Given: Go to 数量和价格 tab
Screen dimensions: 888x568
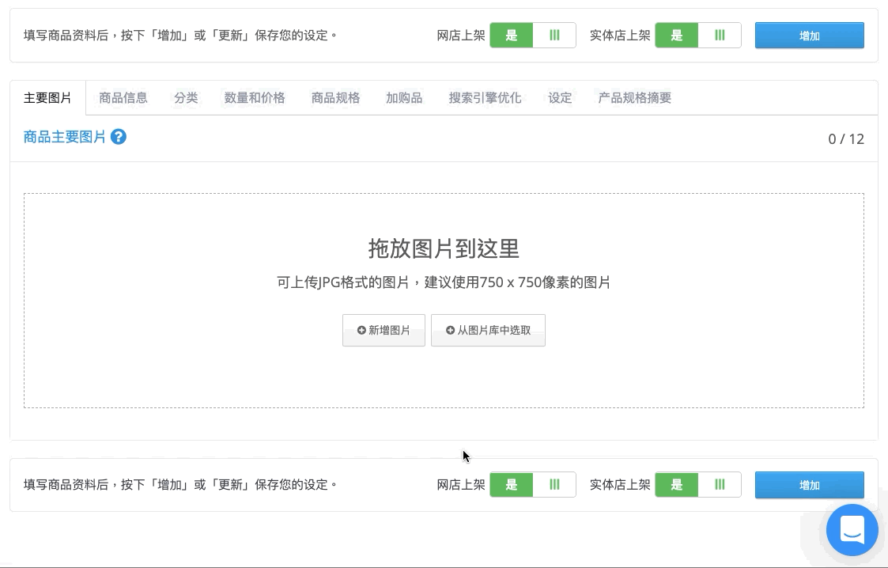Looking at the screenshot, I should point(255,98).
